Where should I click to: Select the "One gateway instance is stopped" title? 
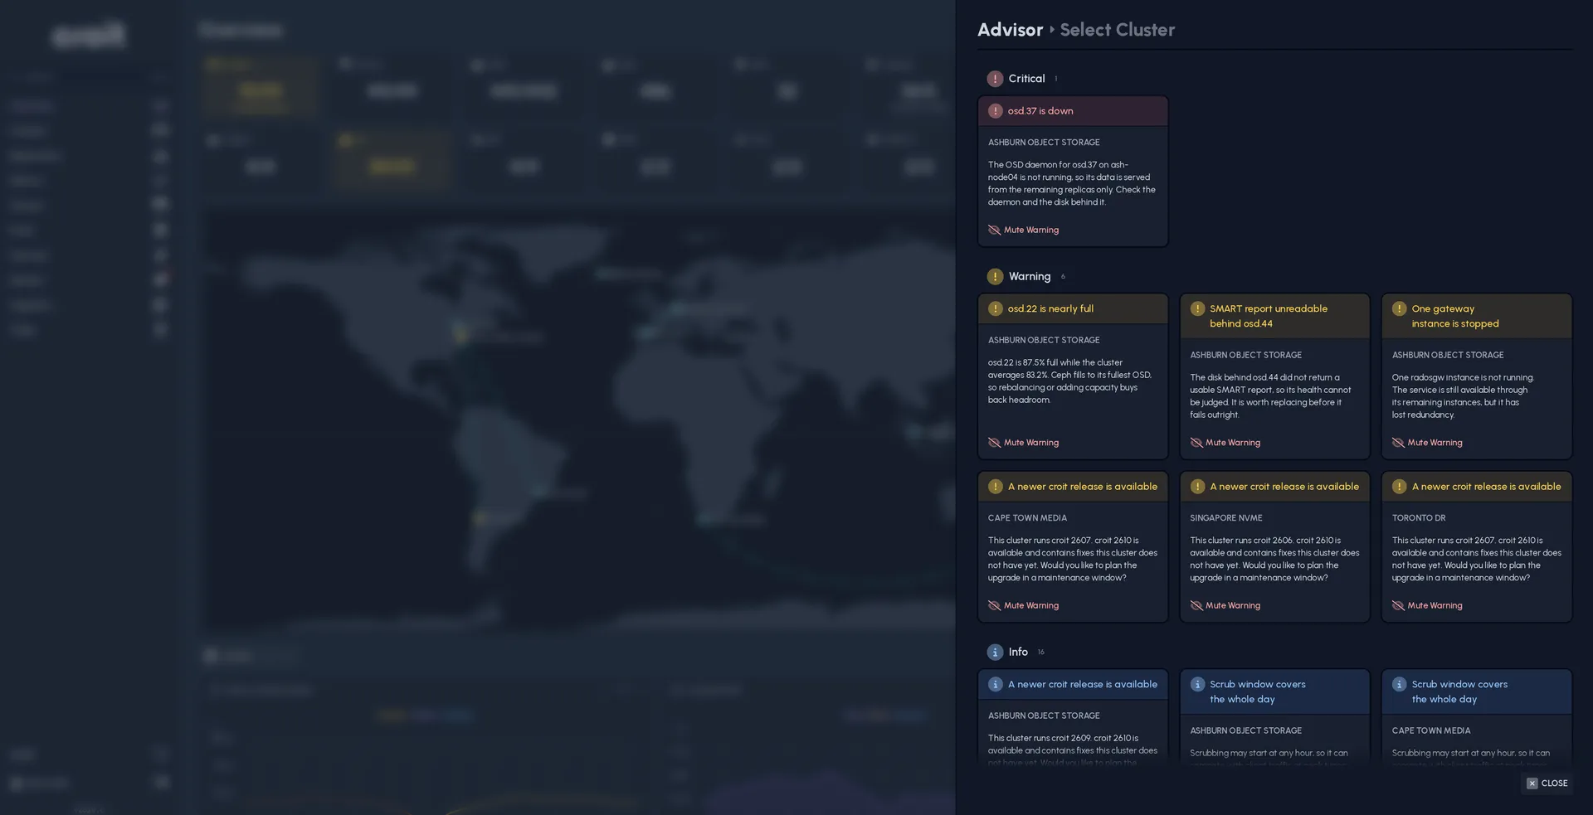[1455, 316]
